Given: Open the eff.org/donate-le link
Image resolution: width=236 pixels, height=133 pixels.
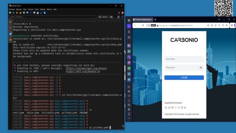Looking at the screenshot, I should pos(83,71).
